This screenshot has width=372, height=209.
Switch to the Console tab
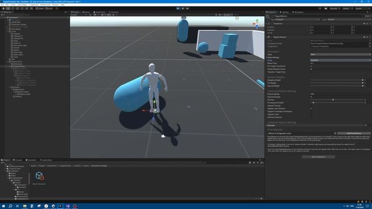(17, 160)
